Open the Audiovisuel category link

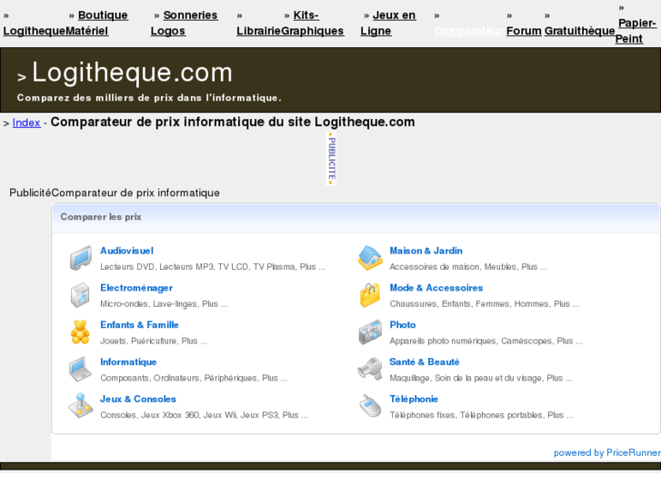click(127, 251)
